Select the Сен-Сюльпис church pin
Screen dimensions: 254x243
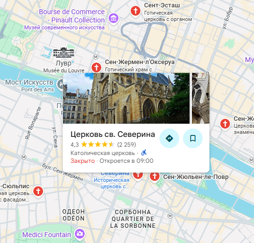click(38, 192)
